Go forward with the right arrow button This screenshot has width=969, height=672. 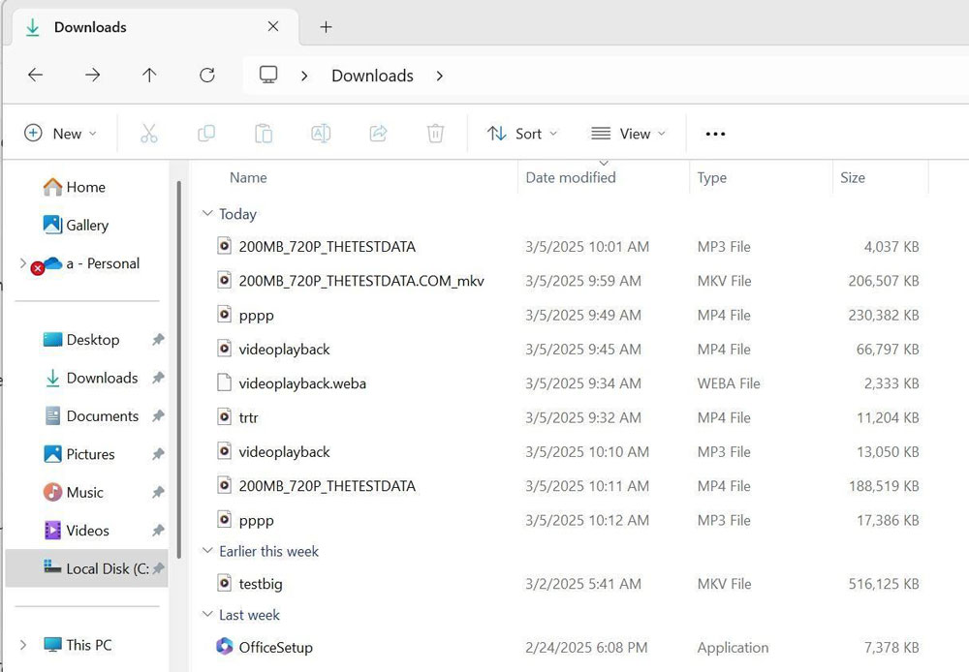93,76
